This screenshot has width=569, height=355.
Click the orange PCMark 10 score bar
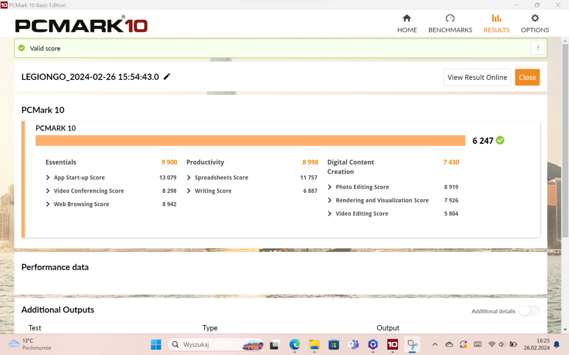point(250,141)
